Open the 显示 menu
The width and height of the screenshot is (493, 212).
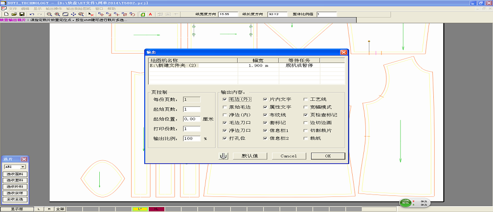[37, 8]
